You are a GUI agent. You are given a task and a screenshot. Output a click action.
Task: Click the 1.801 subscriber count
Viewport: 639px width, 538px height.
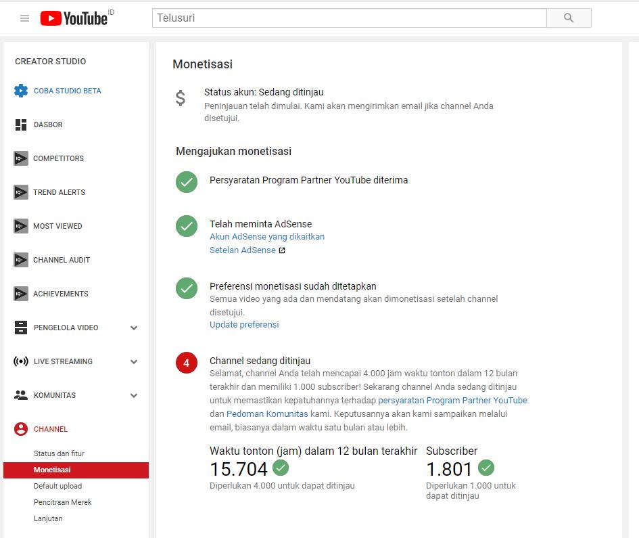[x=449, y=469]
